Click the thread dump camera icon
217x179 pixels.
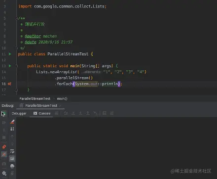(x=4, y=164)
